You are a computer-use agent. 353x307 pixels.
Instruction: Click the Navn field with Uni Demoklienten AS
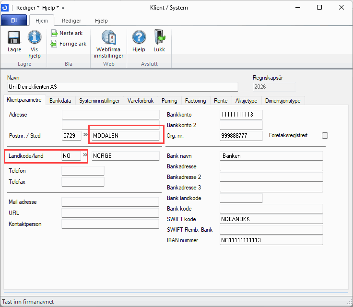pyautogui.click(x=123, y=87)
